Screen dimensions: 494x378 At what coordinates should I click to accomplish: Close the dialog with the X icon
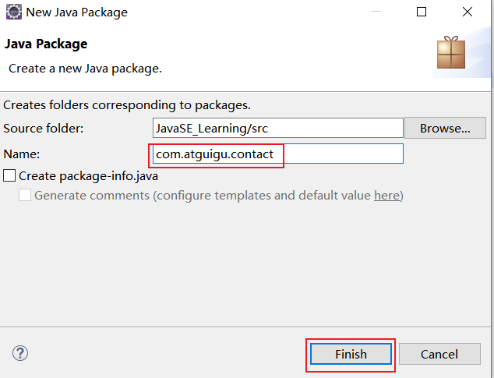pos(468,12)
